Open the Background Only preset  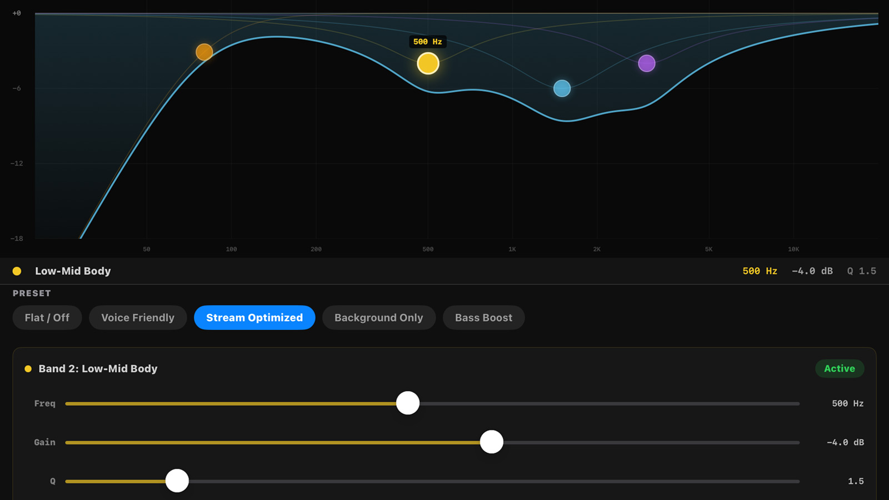379,317
